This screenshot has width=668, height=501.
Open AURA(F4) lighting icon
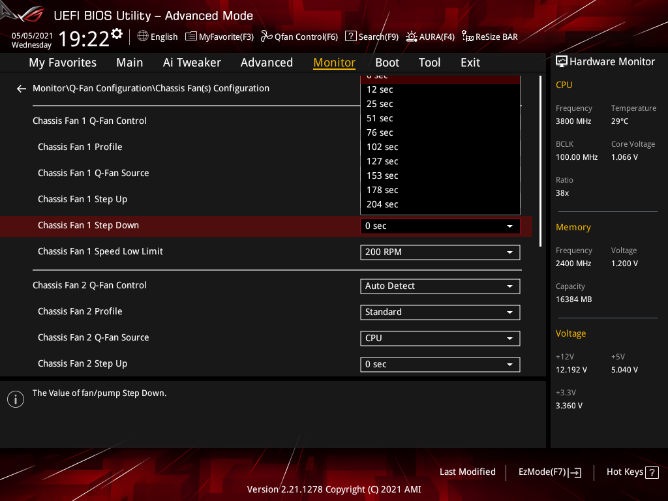tap(411, 37)
